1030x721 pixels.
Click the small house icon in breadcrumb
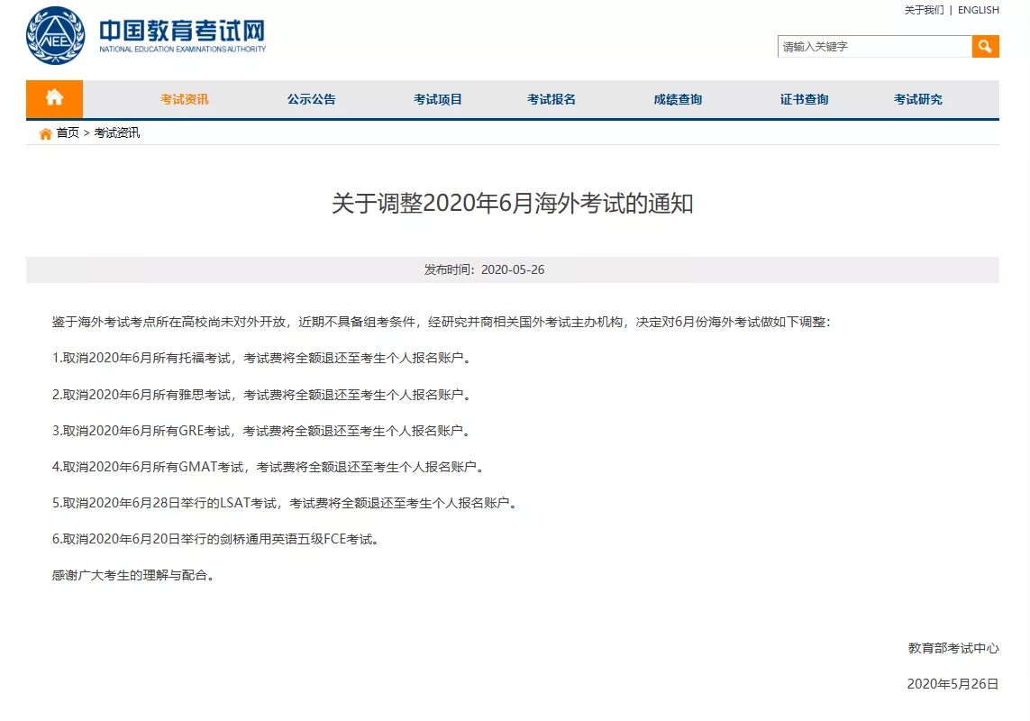[x=45, y=133]
